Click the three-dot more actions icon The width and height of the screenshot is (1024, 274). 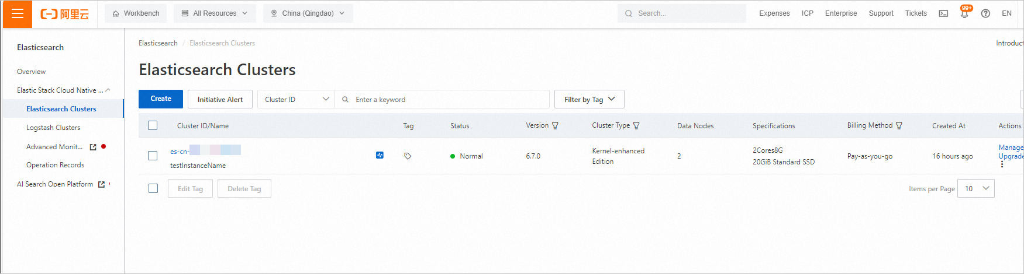click(x=1002, y=164)
